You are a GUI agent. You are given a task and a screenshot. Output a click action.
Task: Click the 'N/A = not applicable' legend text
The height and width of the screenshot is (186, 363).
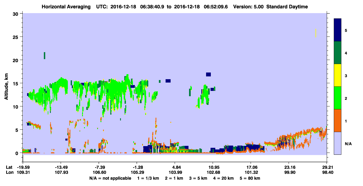click(110, 178)
